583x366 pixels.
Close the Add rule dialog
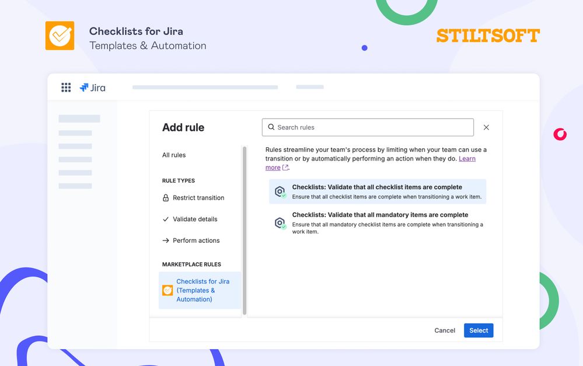click(x=486, y=127)
